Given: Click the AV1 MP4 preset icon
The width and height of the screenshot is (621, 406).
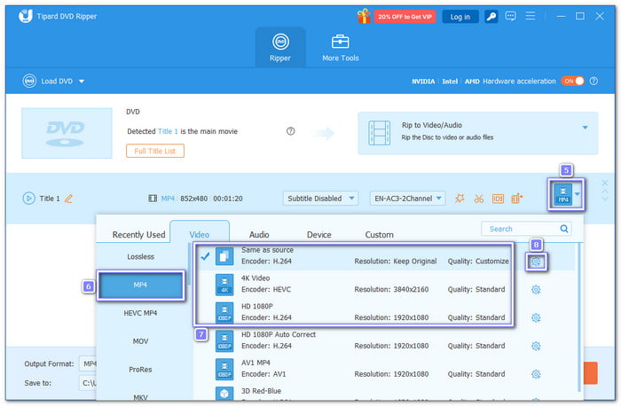Looking at the screenshot, I should pyautogui.click(x=224, y=369).
